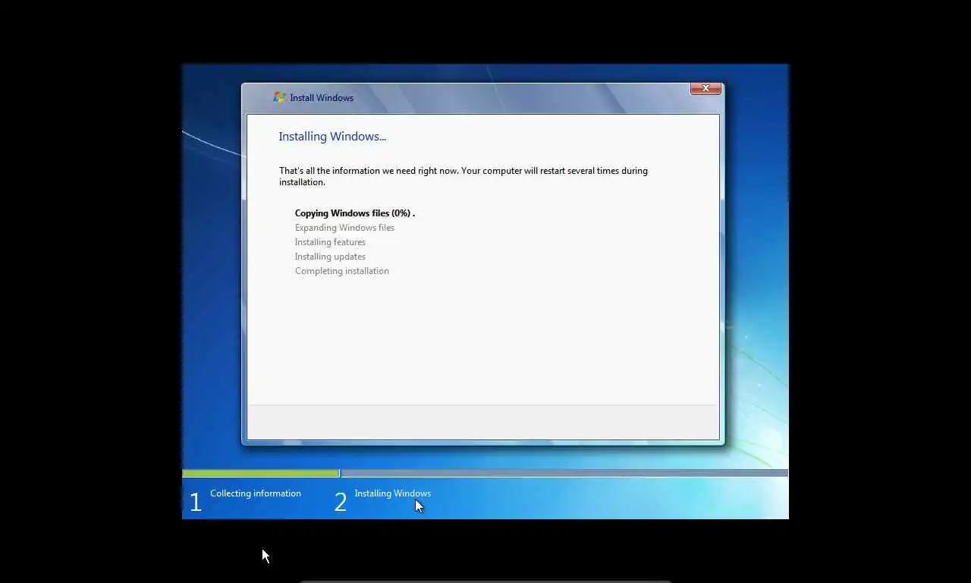Screen dimensions: 971x583
Task: Click the 'Install Windows' title text
Action: (x=322, y=98)
